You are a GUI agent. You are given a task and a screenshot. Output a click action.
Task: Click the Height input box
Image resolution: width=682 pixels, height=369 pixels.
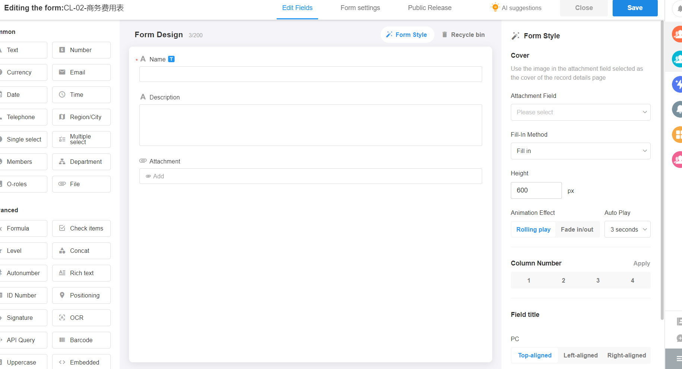pos(536,190)
